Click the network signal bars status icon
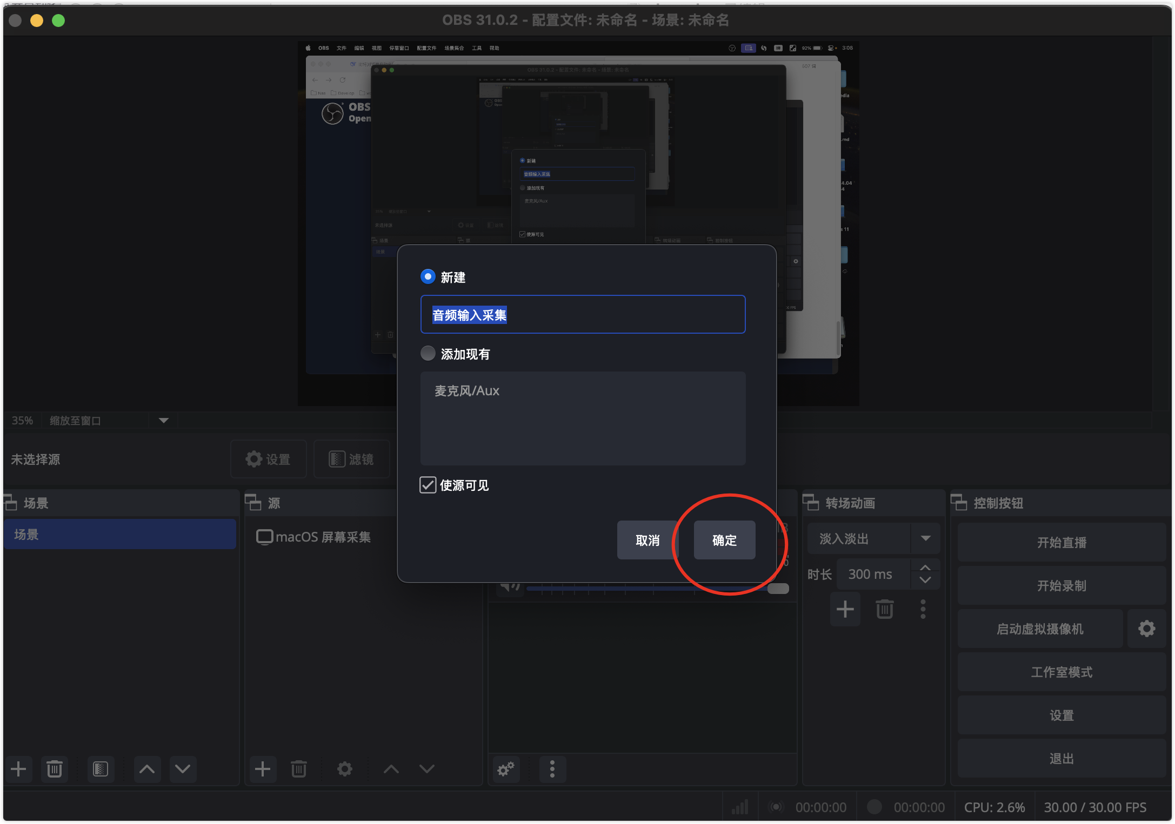This screenshot has width=1175, height=824. coord(740,807)
